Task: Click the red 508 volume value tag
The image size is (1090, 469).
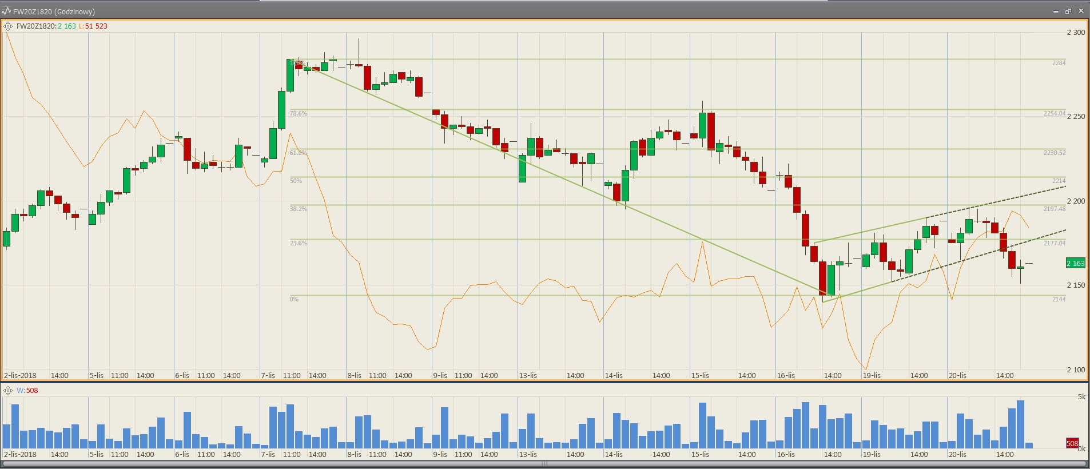Action: [1072, 444]
